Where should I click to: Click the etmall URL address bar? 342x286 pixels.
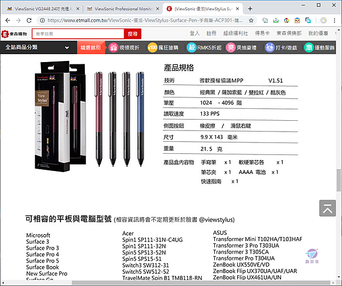145,21
